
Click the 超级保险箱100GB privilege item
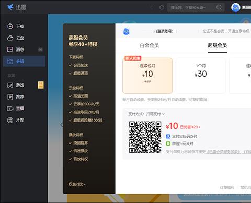click(x=86, y=120)
